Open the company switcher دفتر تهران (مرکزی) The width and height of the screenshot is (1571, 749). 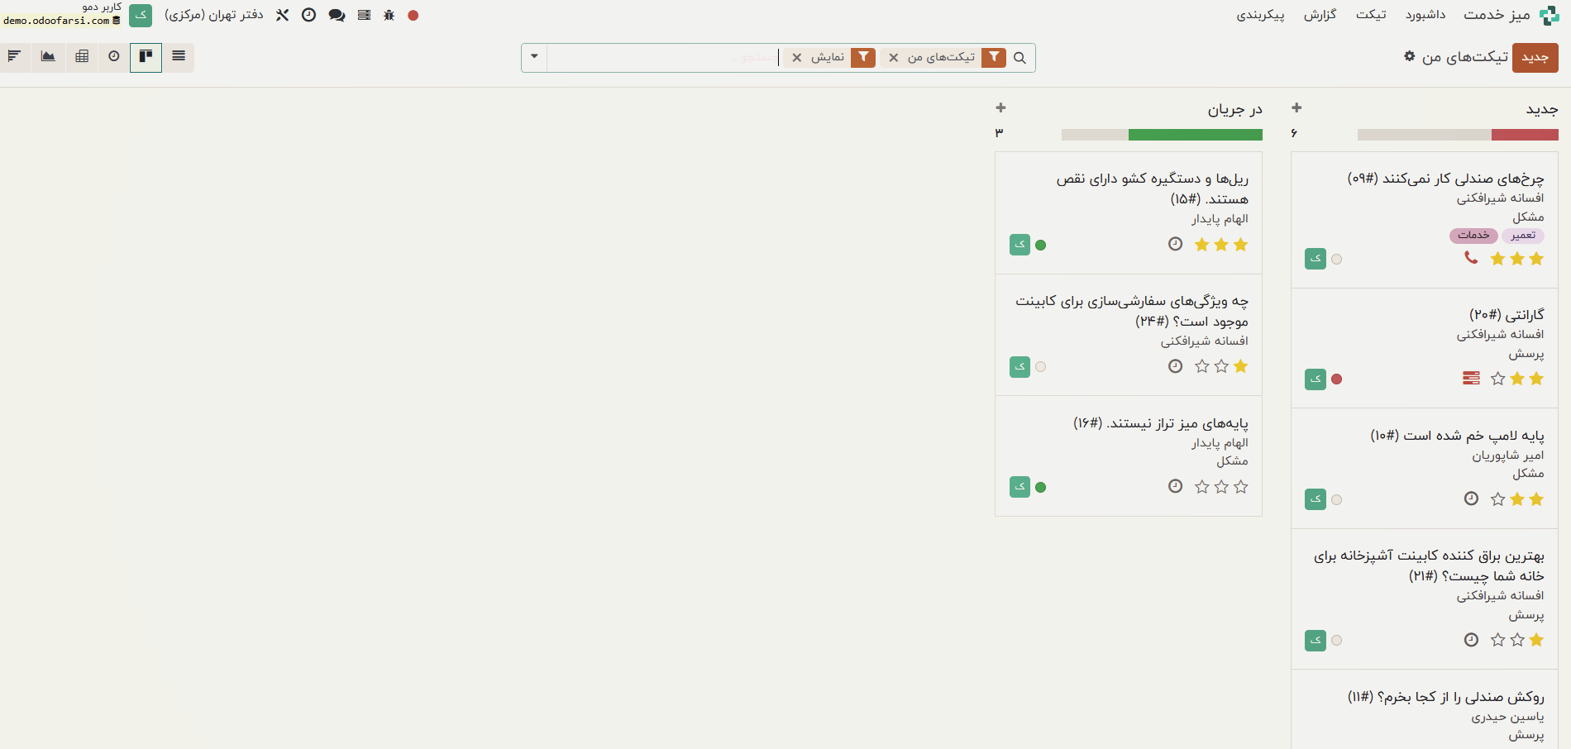[213, 15]
